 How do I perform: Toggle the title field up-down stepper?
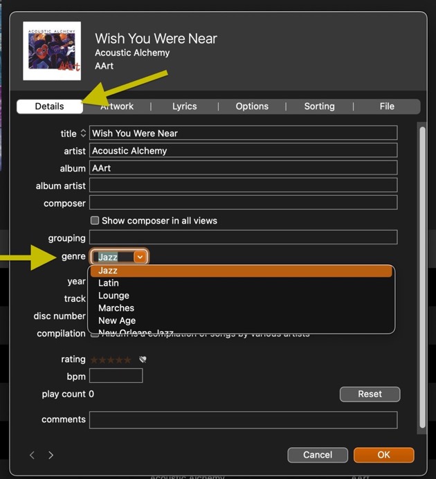click(x=83, y=133)
